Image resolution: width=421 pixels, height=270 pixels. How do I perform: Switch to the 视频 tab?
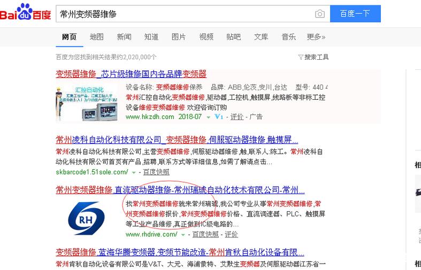click(x=206, y=37)
